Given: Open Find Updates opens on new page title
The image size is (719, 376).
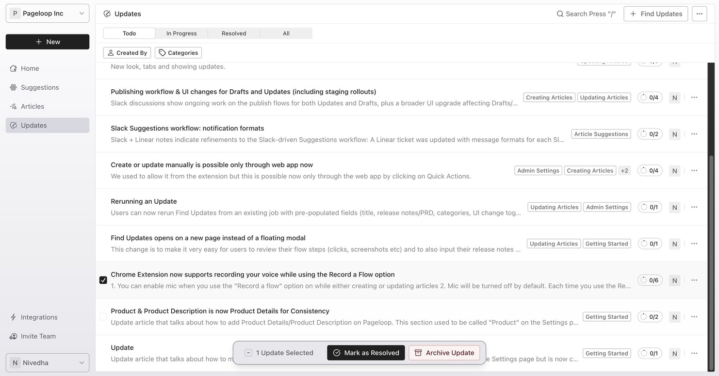Looking at the screenshot, I should (x=208, y=238).
